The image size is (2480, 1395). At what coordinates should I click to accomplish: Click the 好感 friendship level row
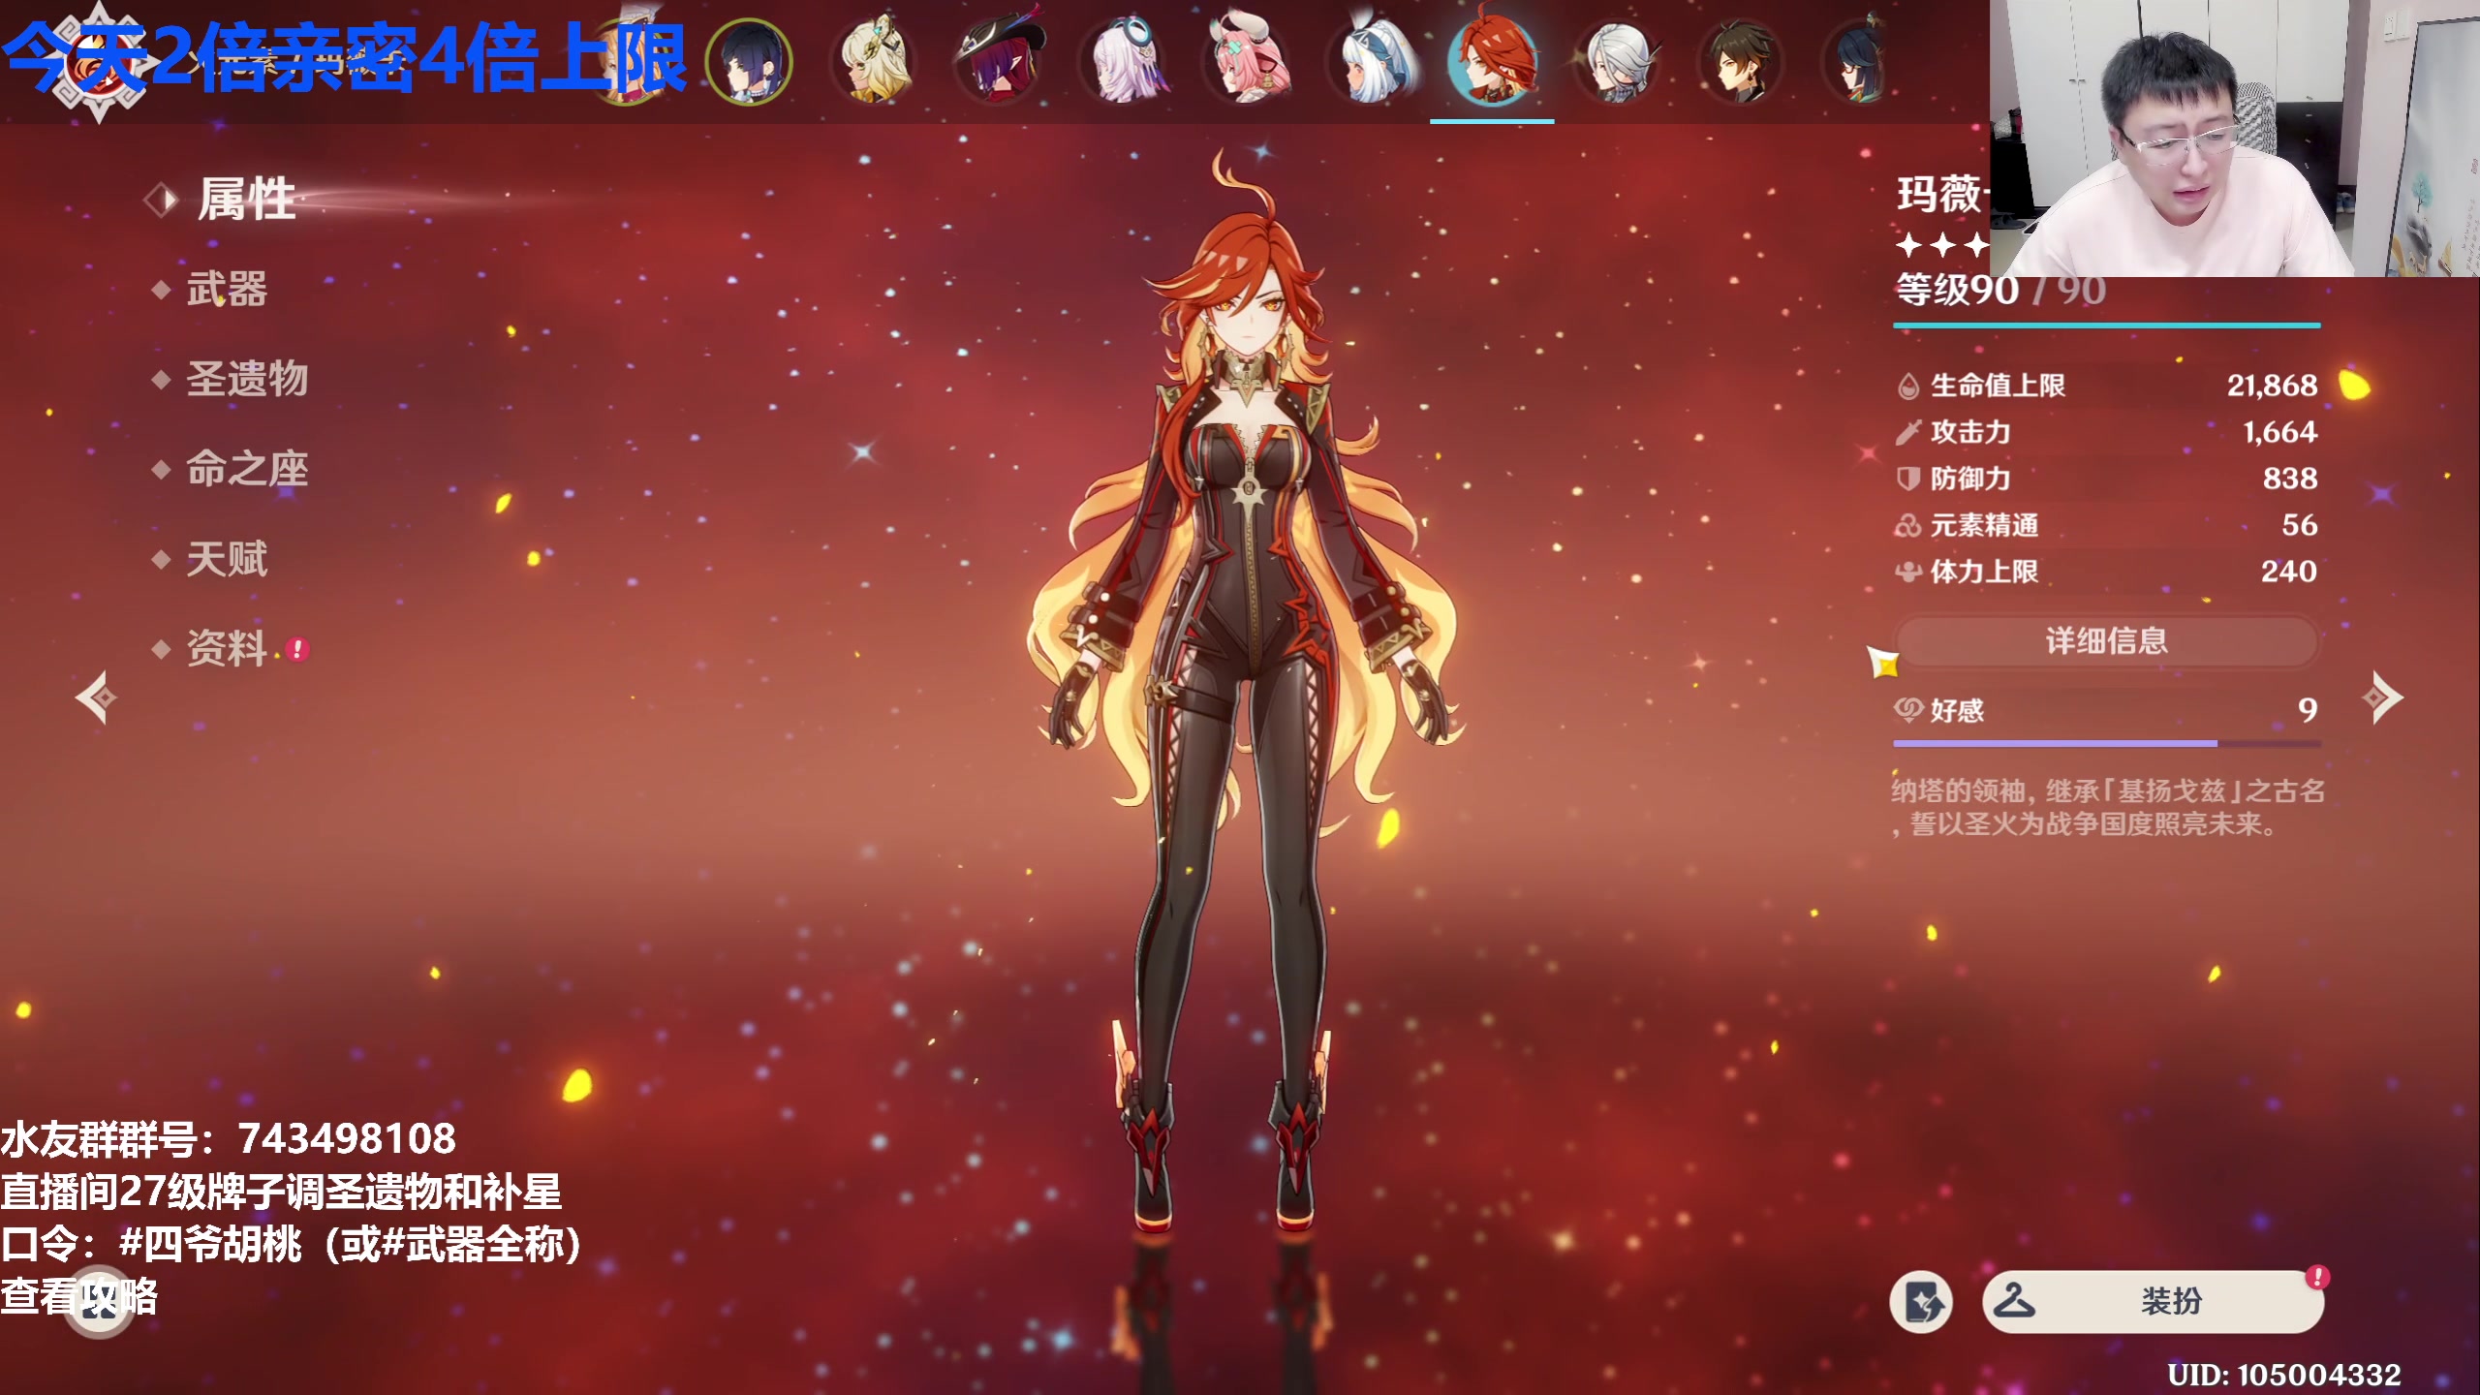(x=2106, y=710)
